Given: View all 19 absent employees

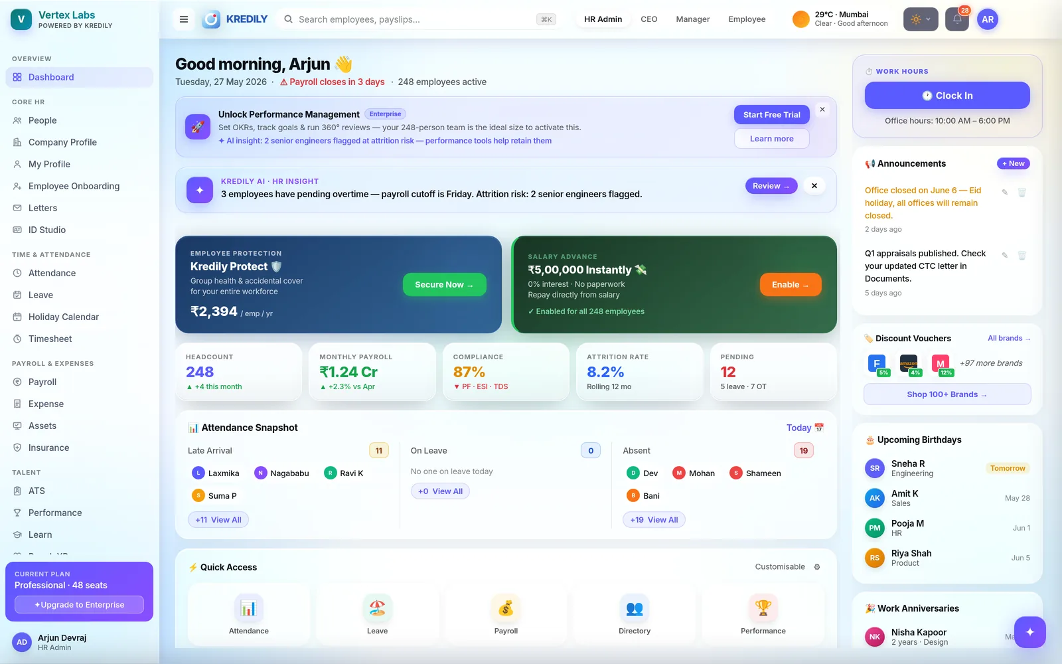Looking at the screenshot, I should pyautogui.click(x=654, y=520).
